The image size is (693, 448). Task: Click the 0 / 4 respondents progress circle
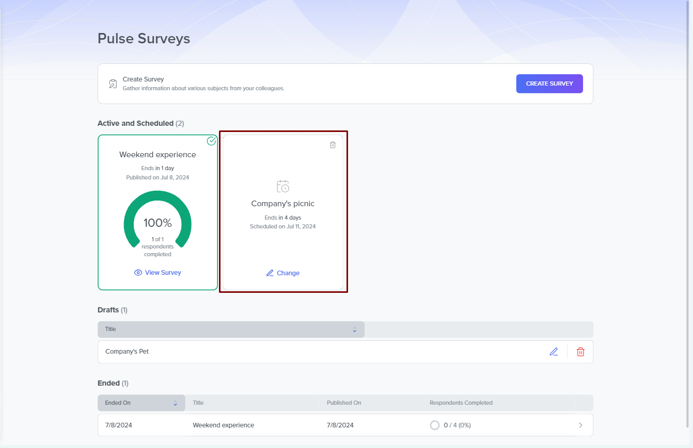pyautogui.click(x=435, y=425)
